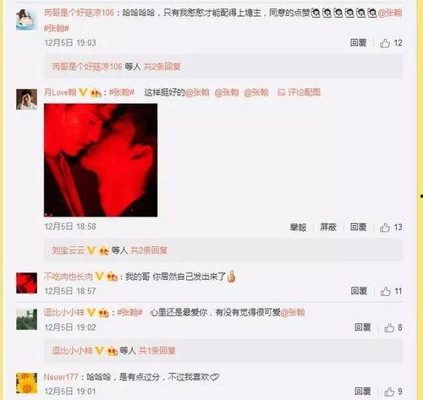423x400 pixels.
Task: Open the red comment image thumbnail
Action: click(101, 160)
